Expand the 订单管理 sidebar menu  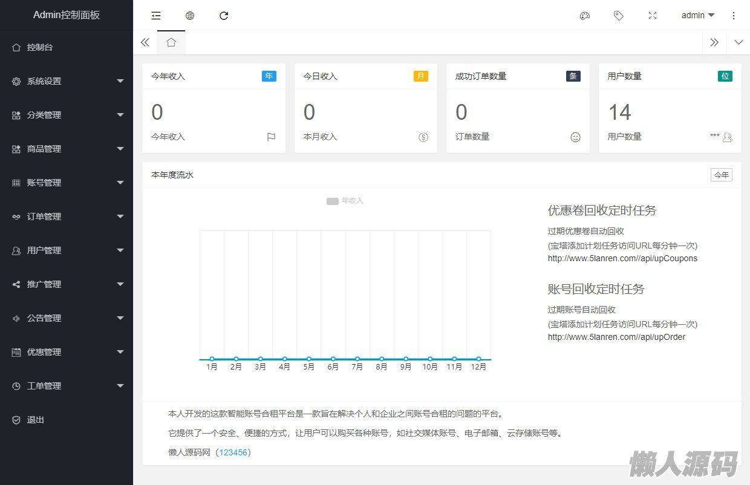click(67, 216)
